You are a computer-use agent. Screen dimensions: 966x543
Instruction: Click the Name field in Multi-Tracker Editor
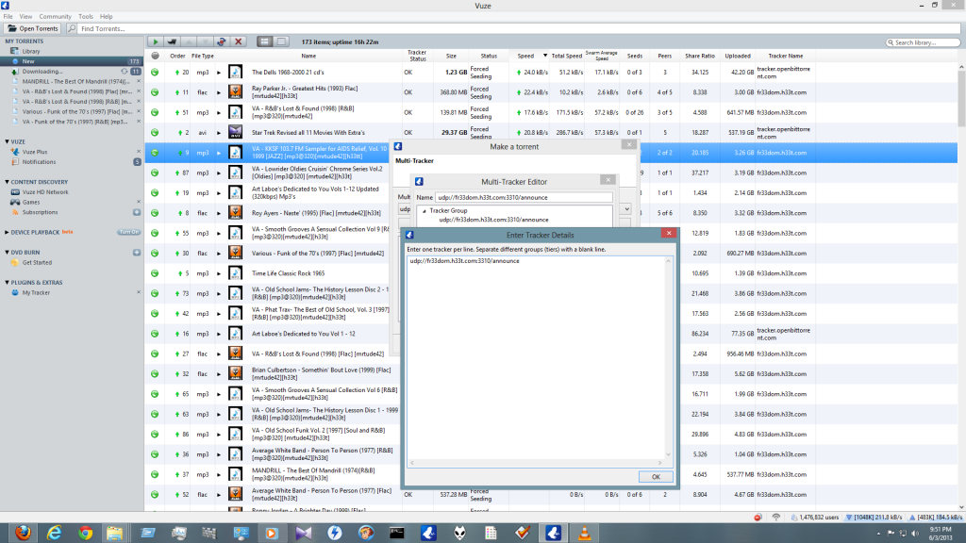pos(524,198)
